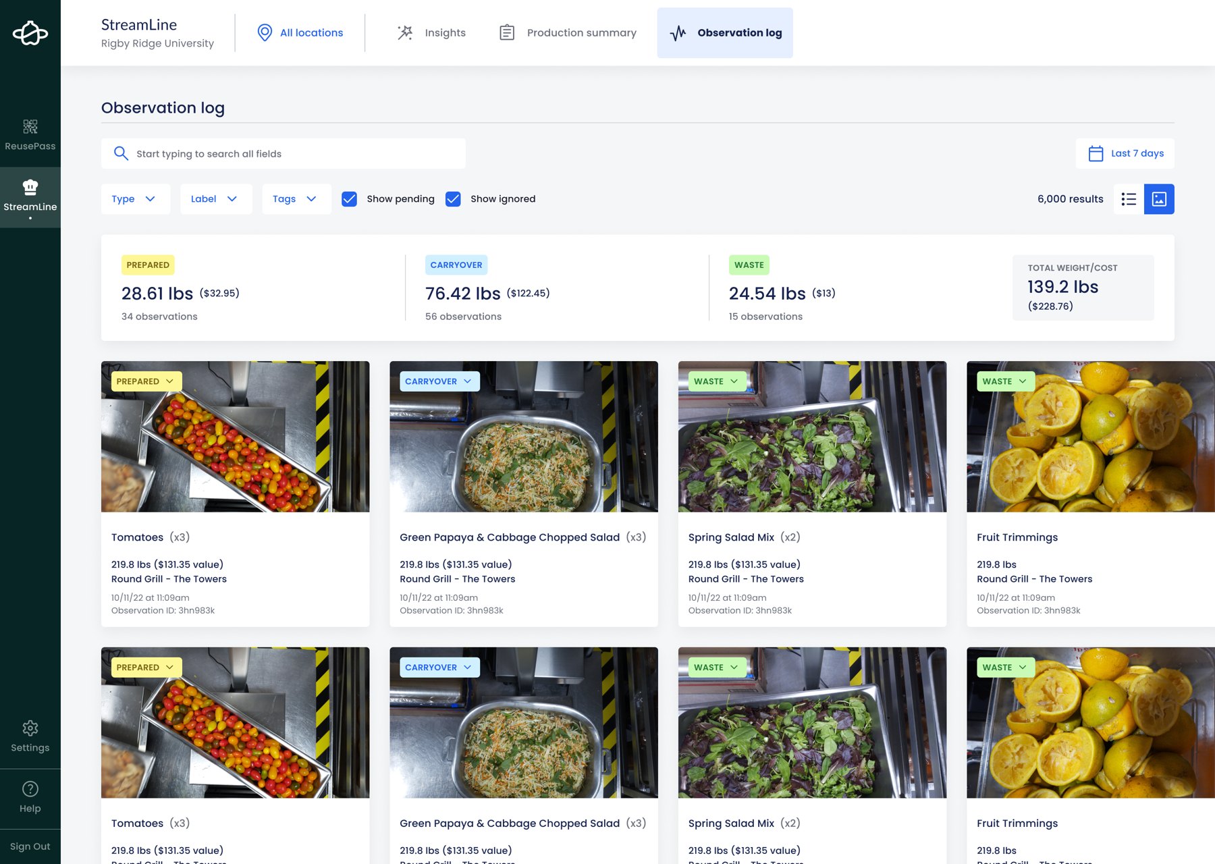Expand the Tags filter dropdown
Viewport: 1215px width, 864px height.
tap(296, 199)
